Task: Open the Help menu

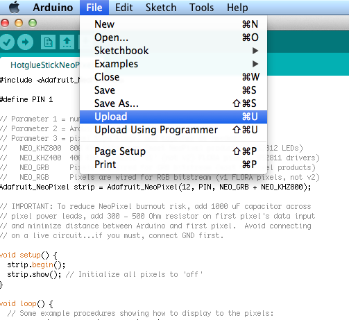Action: [237, 8]
